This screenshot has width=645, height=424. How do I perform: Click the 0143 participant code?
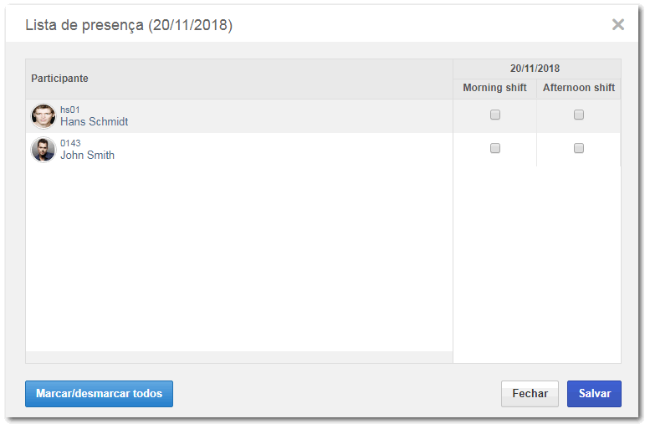point(70,143)
